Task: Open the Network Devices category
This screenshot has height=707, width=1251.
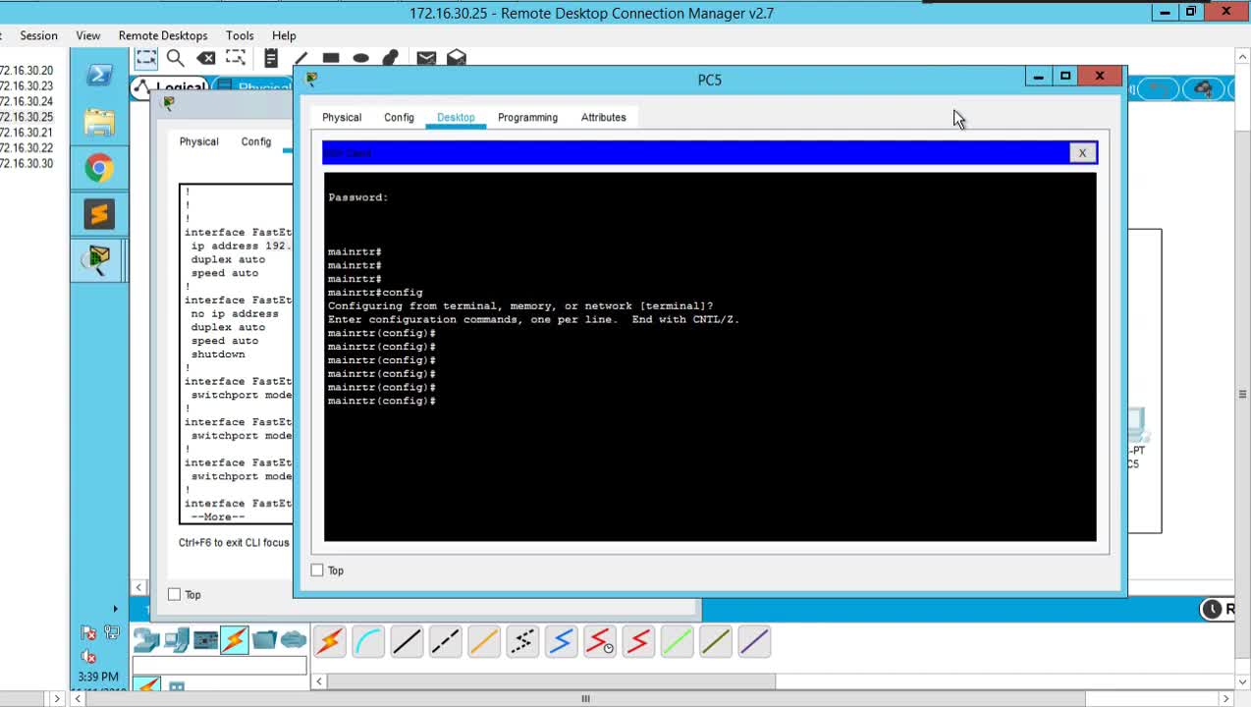Action: (x=146, y=641)
